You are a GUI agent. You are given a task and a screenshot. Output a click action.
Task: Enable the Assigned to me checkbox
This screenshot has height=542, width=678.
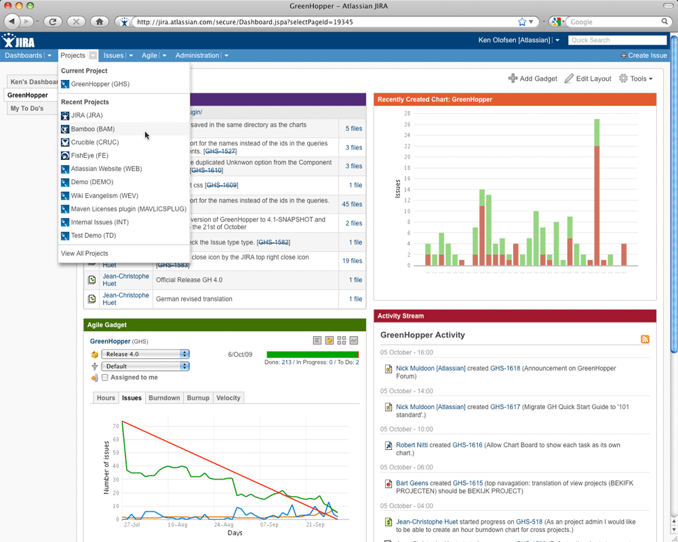point(105,378)
